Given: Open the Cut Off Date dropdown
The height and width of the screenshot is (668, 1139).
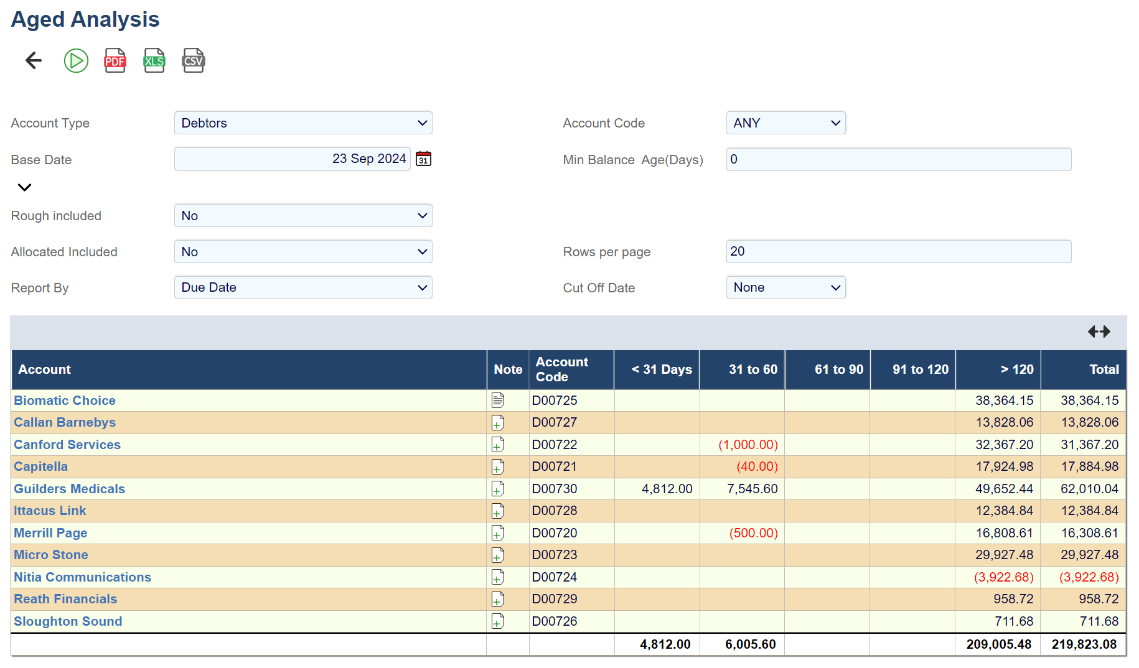Looking at the screenshot, I should (x=785, y=287).
